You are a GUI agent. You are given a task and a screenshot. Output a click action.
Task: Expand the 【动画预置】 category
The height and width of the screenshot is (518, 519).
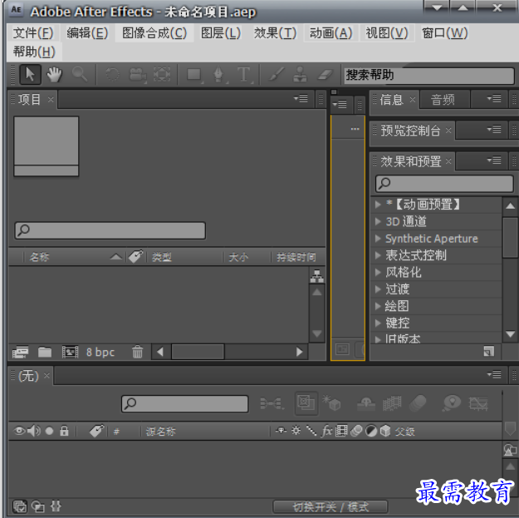point(378,205)
